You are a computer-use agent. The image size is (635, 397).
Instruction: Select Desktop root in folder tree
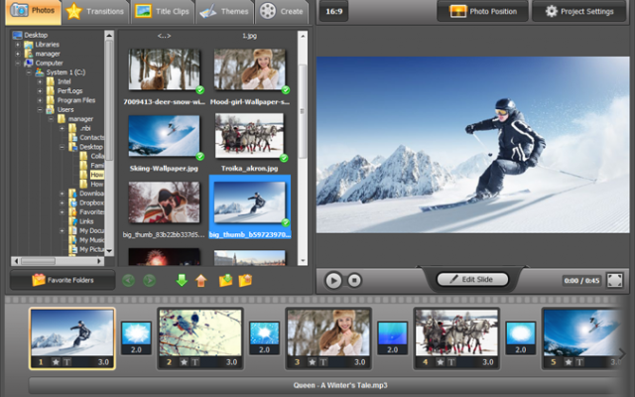36,36
